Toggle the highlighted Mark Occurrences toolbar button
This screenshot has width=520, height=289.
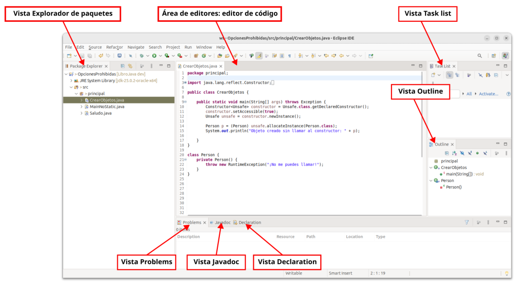click(x=259, y=56)
